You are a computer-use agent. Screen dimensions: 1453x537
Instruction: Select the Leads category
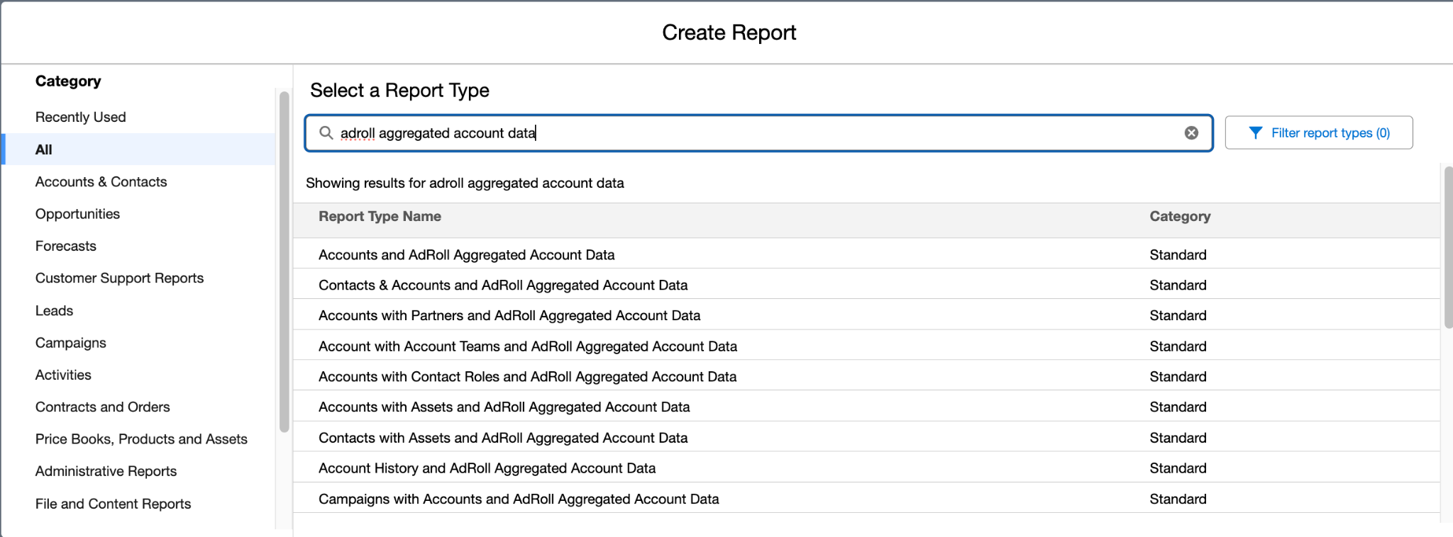pyautogui.click(x=55, y=310)
